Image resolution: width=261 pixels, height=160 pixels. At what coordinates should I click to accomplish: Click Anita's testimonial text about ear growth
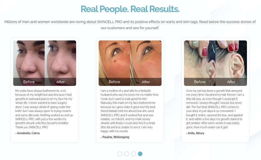click(215, 109)
